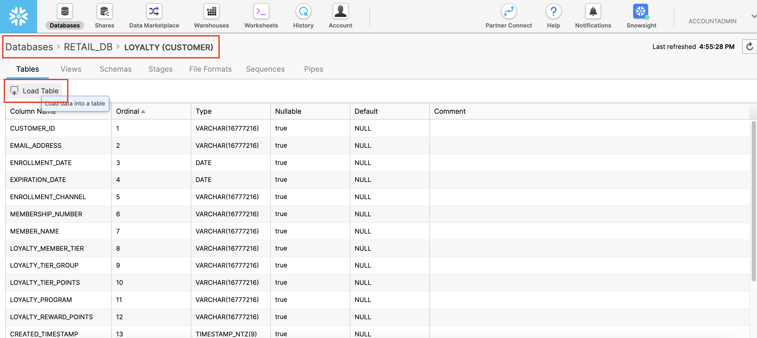Select the Schemas tab

(x=115, y=69)
